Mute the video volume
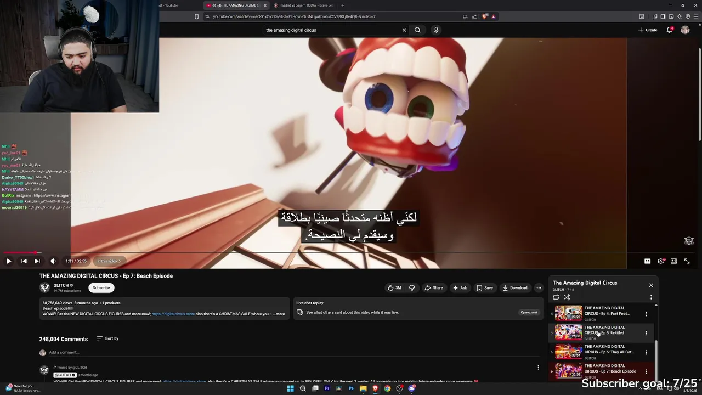Viewport: 702px width, 395px height. tap(53, 261)
